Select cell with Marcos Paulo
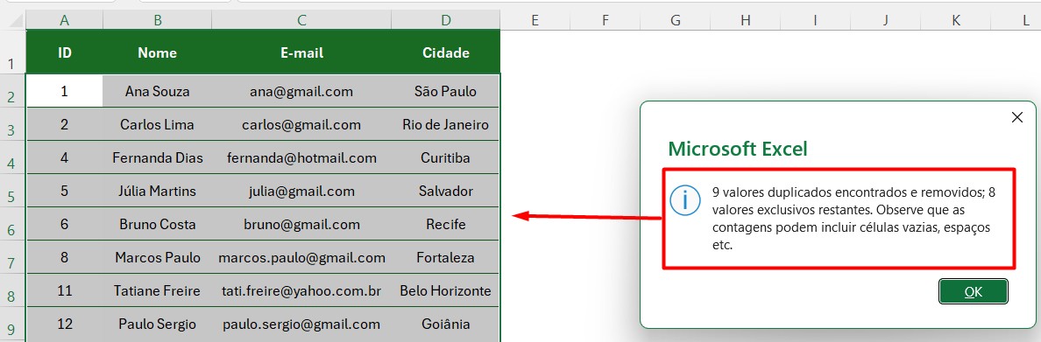The height and width of the screenshot is (342, 1041). click(158, 257)
